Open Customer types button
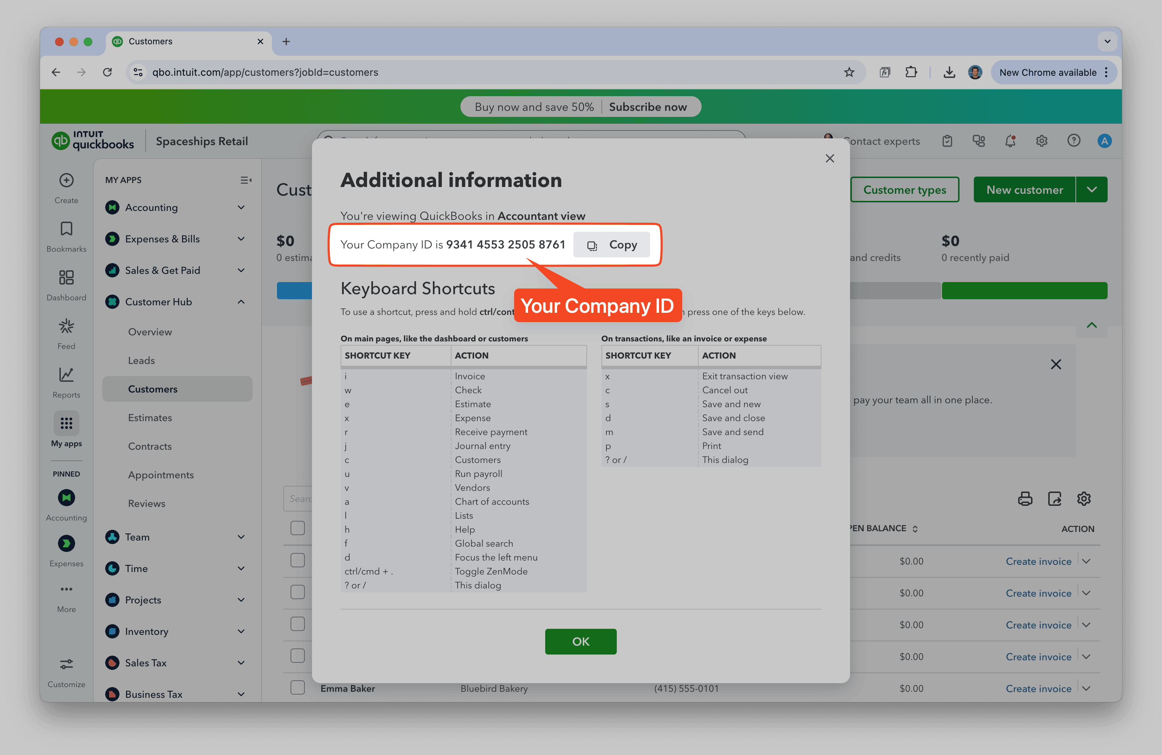This screenshot has width=1162, height=755. pyautogui.click(x=905, y=190)
